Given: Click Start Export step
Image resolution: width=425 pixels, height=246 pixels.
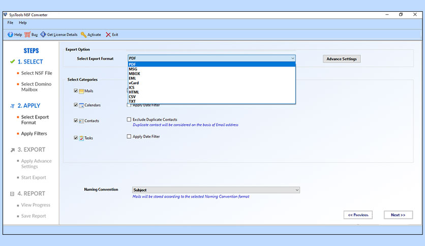Looking at the screenshot, I should pos(34,177).
